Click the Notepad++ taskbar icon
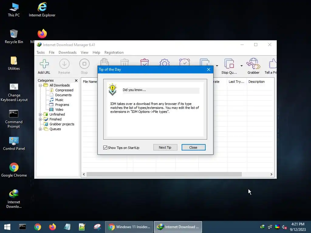This screenshot has height=233, width=311. pyautogui.click(x=82, y=227)
